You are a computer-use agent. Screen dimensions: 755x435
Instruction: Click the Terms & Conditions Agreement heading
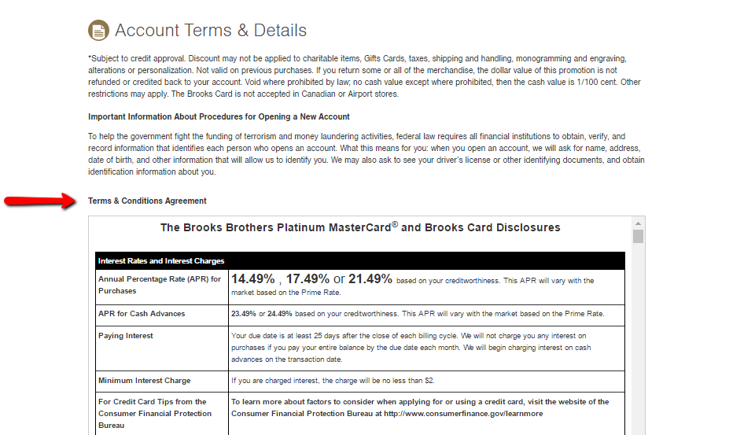147,201
